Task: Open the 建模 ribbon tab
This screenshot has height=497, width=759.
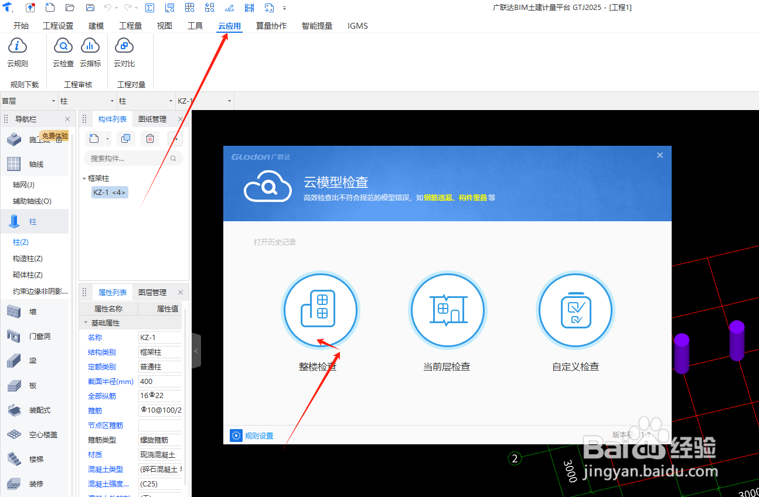Action: tap(96, 26)
